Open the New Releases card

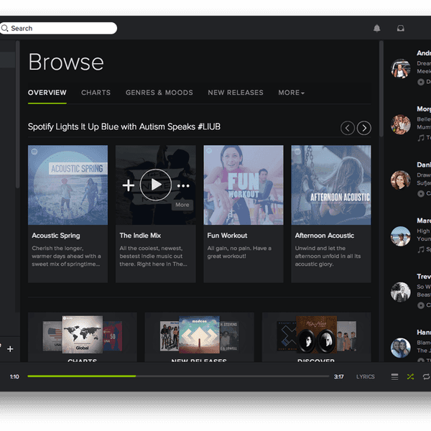coord(199,337)
